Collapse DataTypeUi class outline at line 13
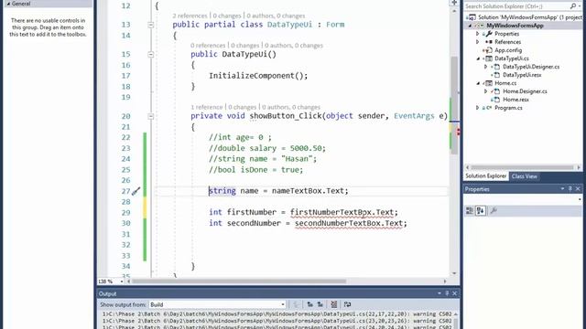586x329 pixels. click(x=150, y=25)
